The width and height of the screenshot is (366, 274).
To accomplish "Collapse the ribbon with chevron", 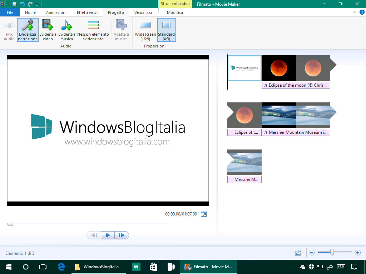I will [x=354, y=12].
